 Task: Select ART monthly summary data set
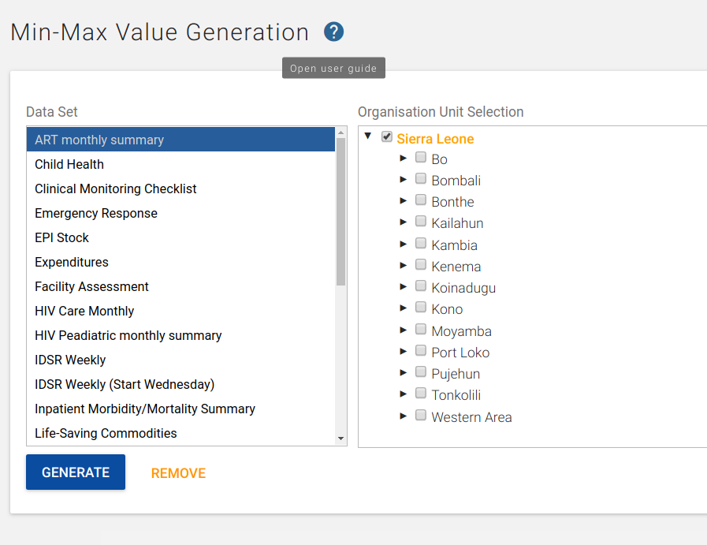pyautogui.click(x=180, y=140)
